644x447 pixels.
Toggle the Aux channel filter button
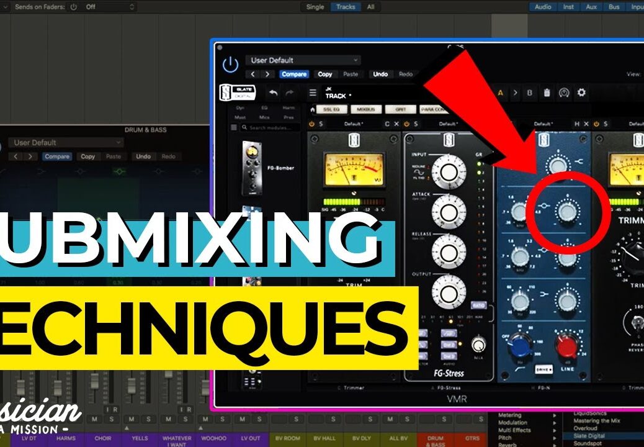tap(591, 7)
